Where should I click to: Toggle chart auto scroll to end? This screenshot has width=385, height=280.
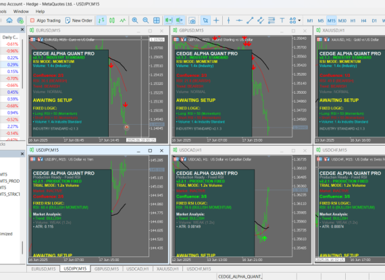[169, 20]
